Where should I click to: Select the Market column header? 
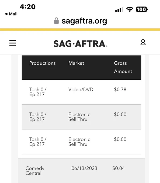pos(76,63)
